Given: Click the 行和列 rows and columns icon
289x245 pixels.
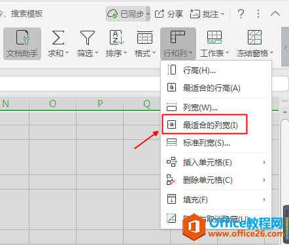Looking at the screenshot, I should [x=178, y=37].
